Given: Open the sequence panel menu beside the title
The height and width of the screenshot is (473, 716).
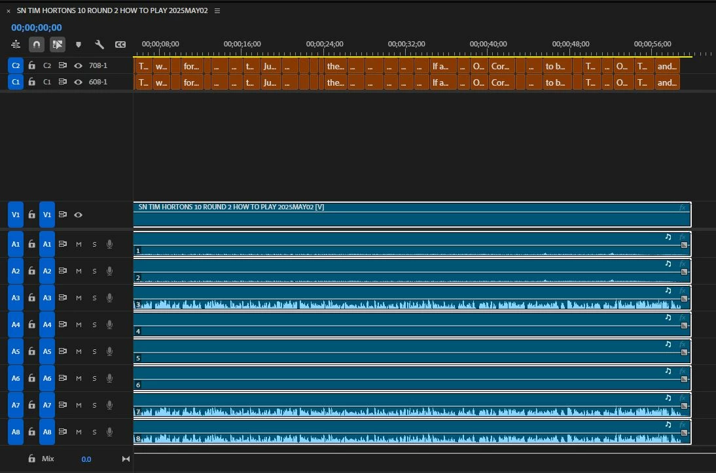Looking at the screenshot, I should point(217,10).
